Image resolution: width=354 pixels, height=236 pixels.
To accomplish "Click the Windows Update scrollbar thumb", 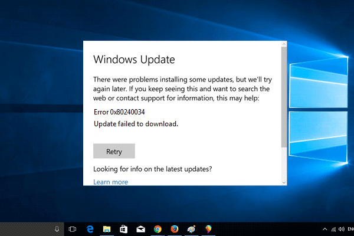I will point(284,97).
